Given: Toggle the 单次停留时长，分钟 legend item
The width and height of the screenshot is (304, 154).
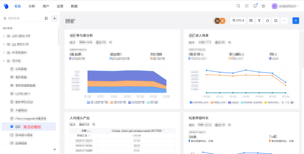Looking at the screenshot, I should click(x=281, y=141).
